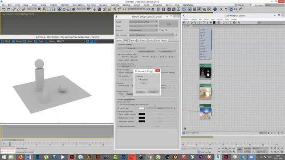Image resolution: width=285 pixels, height=160 pixels.
Task: Click the white Use Corona color swatch
Action: 142,108
